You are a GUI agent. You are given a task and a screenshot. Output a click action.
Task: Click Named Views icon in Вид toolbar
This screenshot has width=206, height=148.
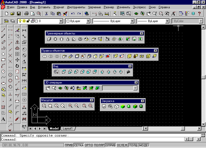pyautogui.click(x=56, y=72)
